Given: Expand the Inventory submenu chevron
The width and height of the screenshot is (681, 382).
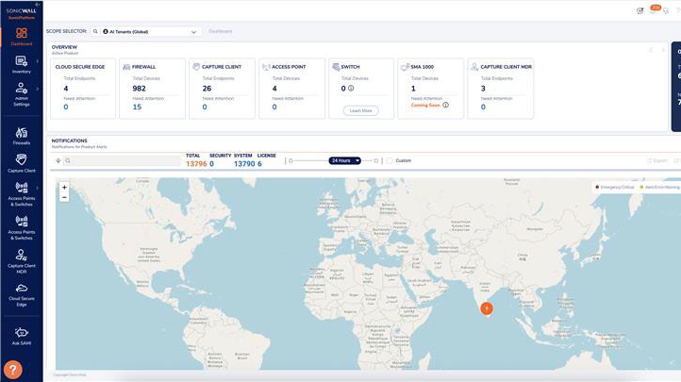Looking at the screenshot, I should (38, 61).
